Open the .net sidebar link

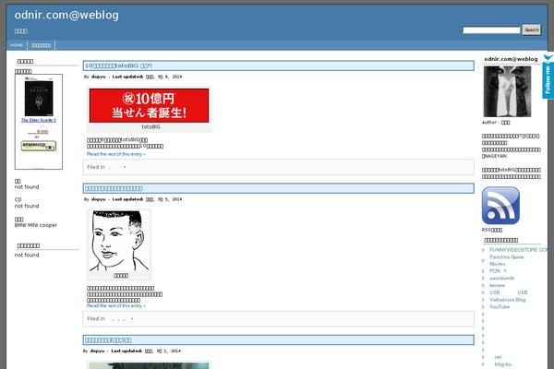pos(498,357)
